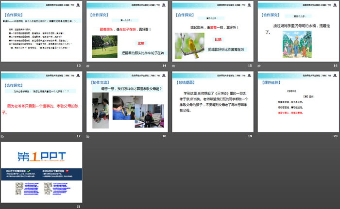Click animation star icon under slide 18
The image size is (340, 209).
click(x=88, y=136)
